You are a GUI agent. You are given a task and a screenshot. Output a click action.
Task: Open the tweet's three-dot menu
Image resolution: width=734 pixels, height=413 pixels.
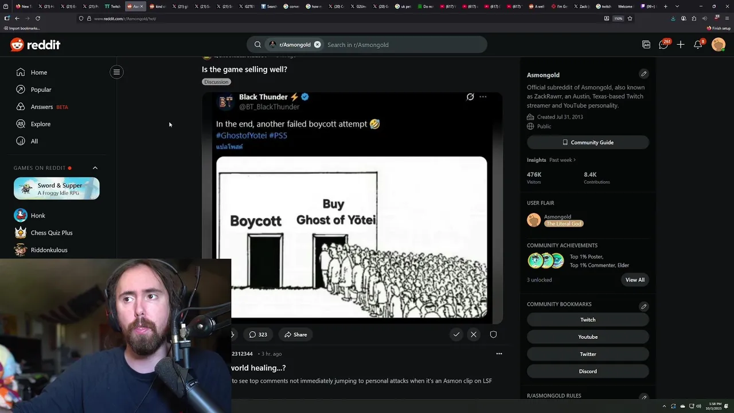[483, 97]
